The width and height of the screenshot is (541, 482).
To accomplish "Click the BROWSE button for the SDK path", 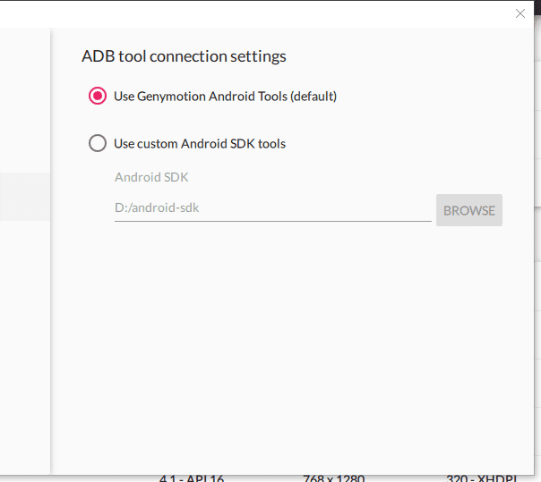I will (469, 210).
